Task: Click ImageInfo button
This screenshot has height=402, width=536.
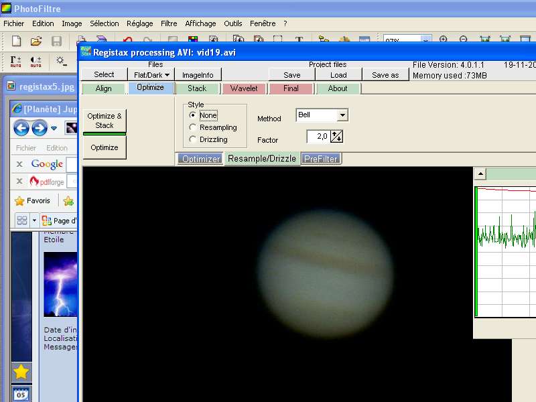Action: 198,75
